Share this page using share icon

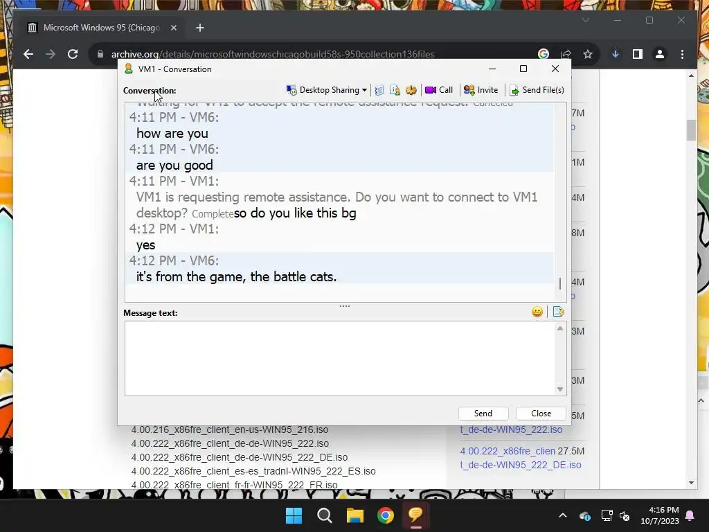(566, 54)
